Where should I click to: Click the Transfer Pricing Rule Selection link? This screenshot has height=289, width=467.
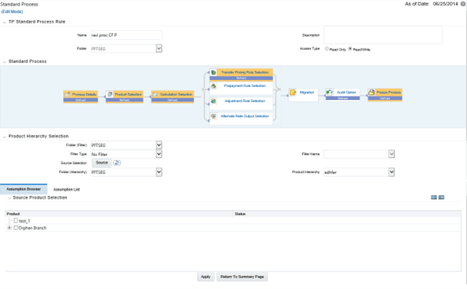(x=245, y=72)
